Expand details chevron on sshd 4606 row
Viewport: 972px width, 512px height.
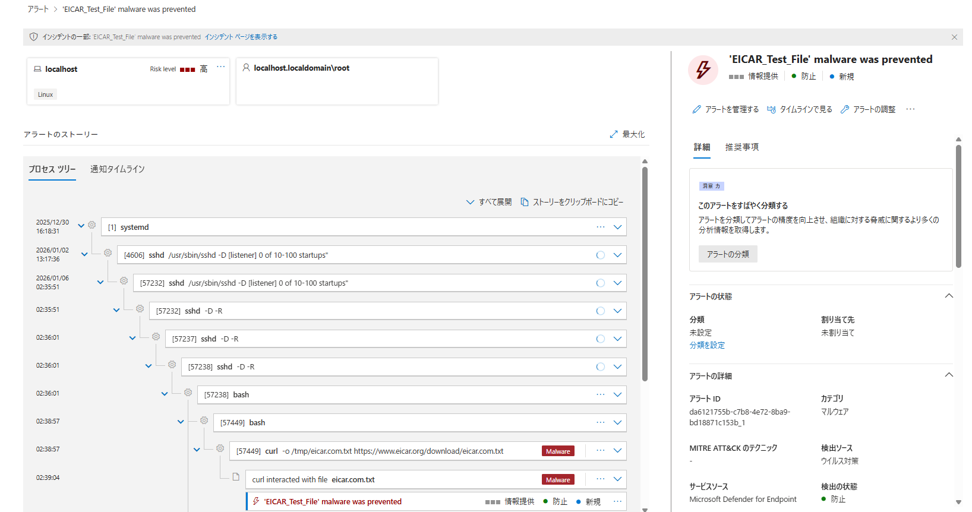617,255
